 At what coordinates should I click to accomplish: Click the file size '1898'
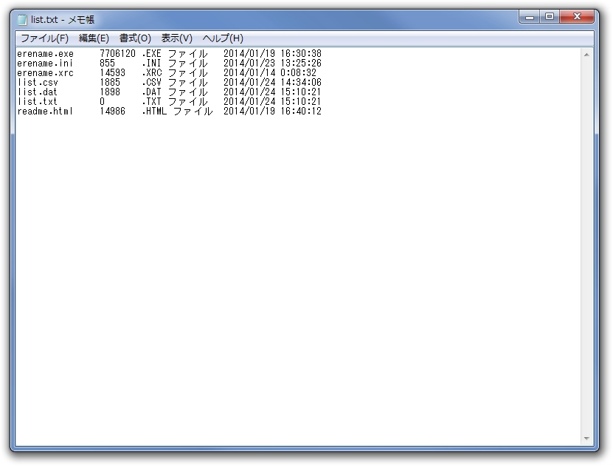pyautogui.click(x=110, y=92)
